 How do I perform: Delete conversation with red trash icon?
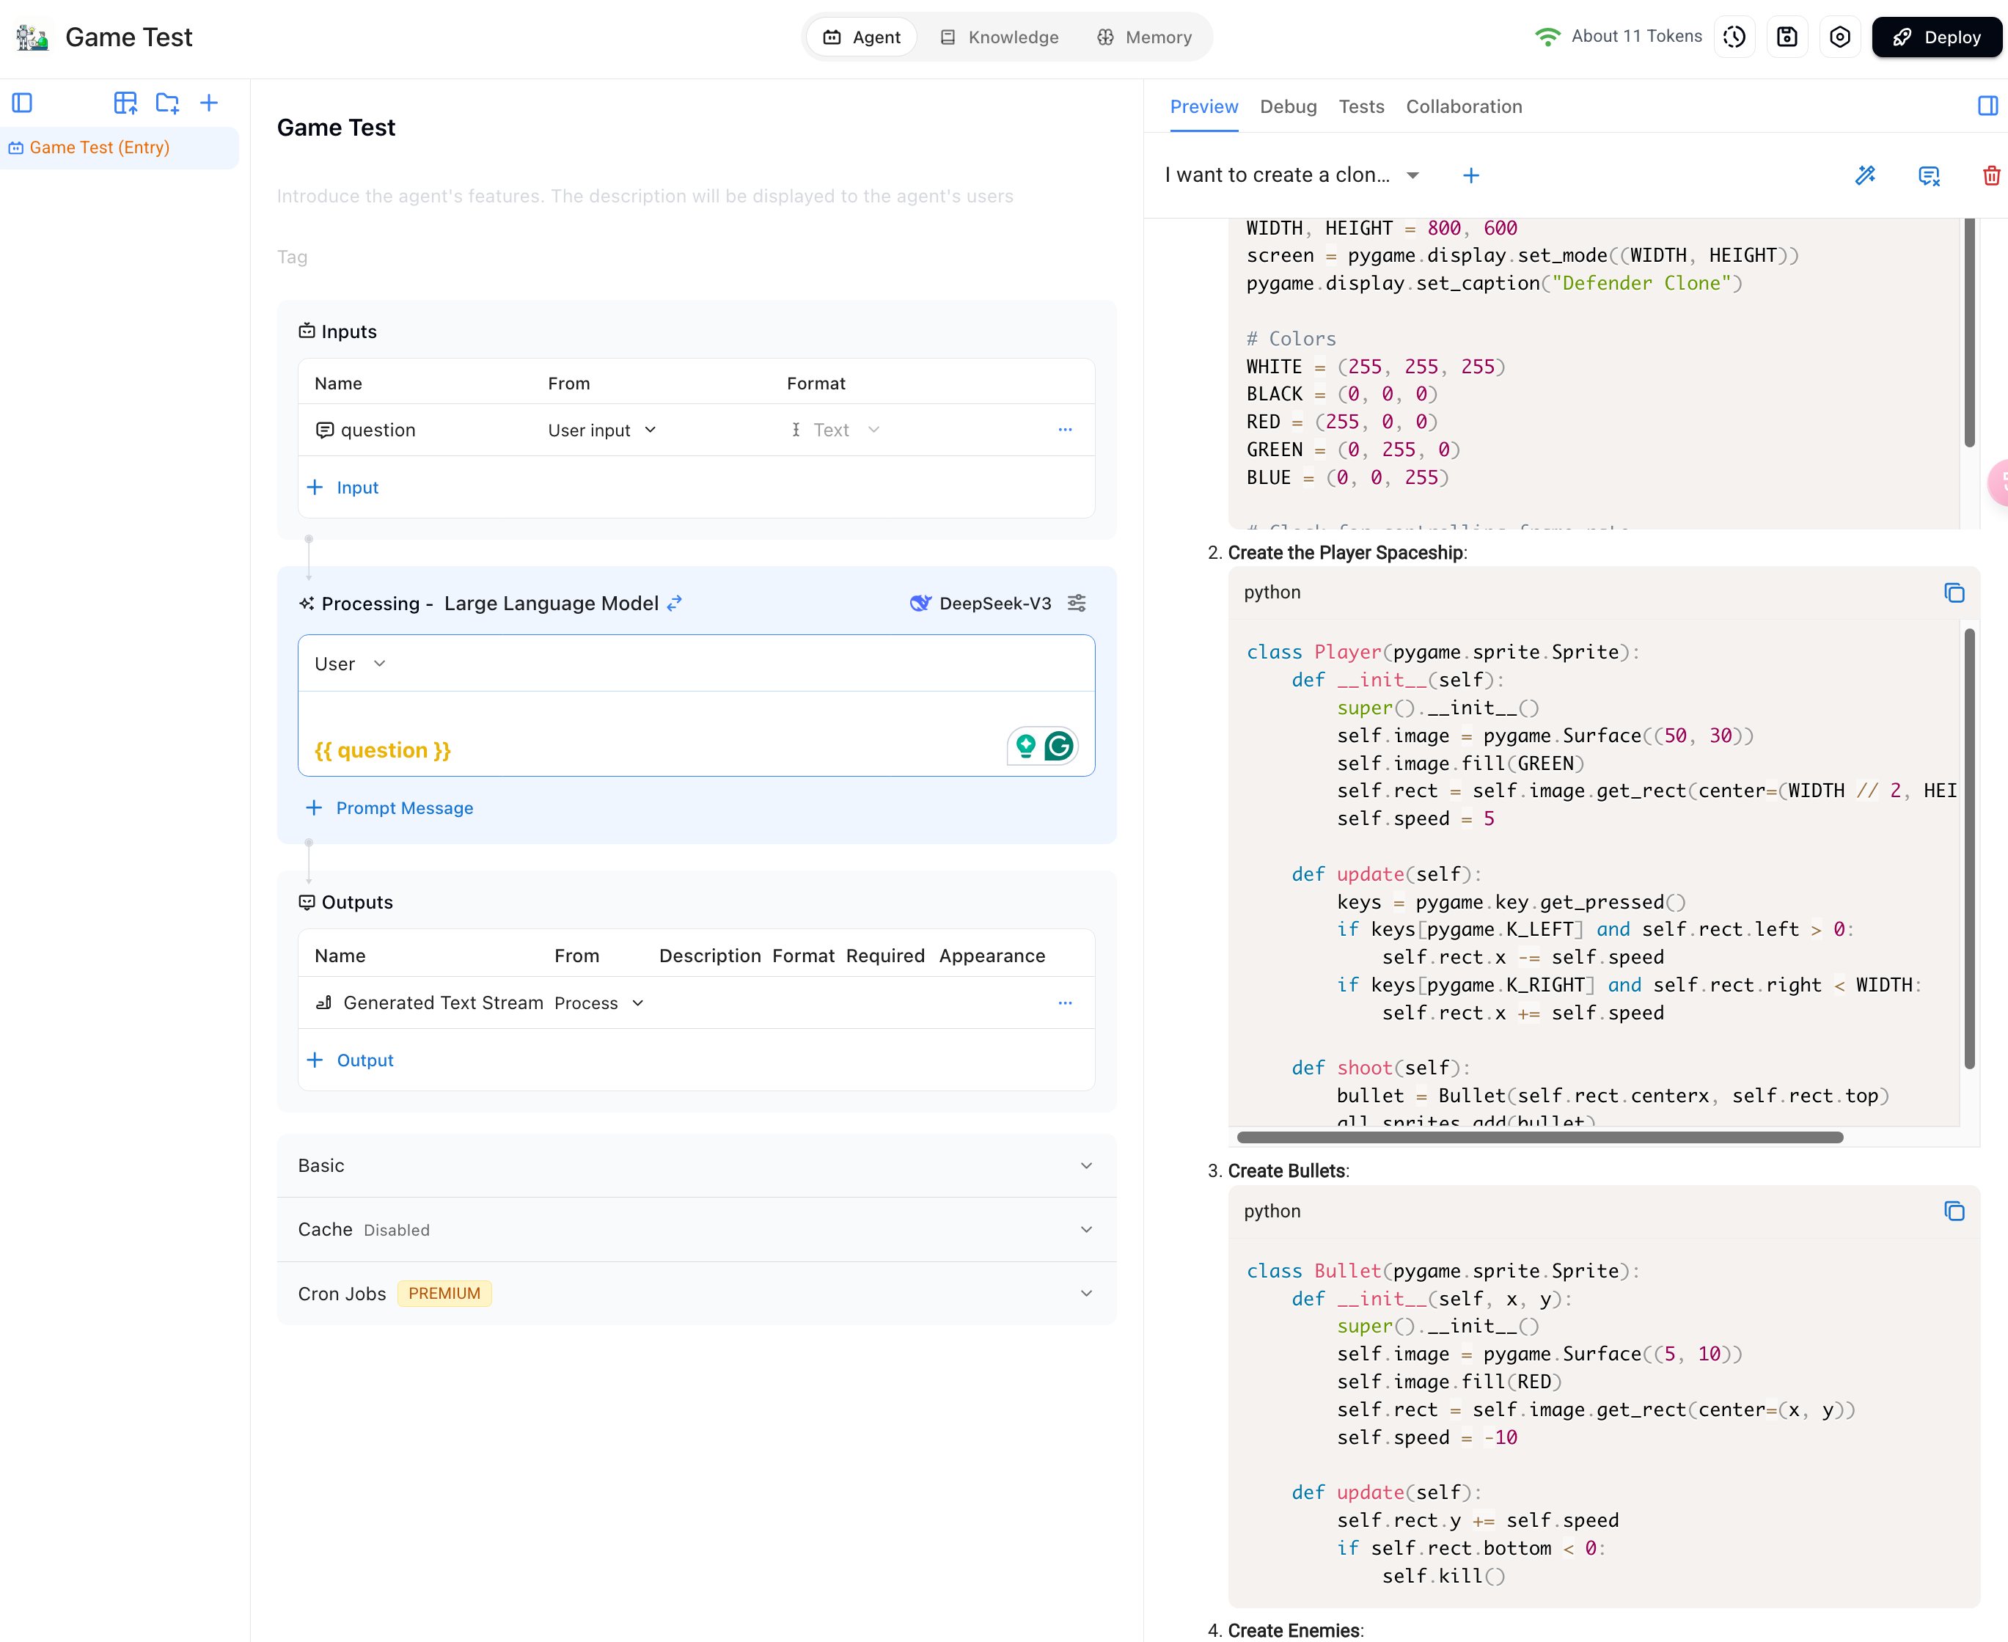1991,175
